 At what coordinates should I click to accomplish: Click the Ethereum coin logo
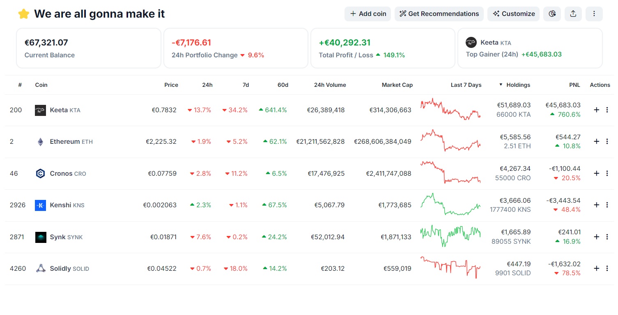(40, 142)
